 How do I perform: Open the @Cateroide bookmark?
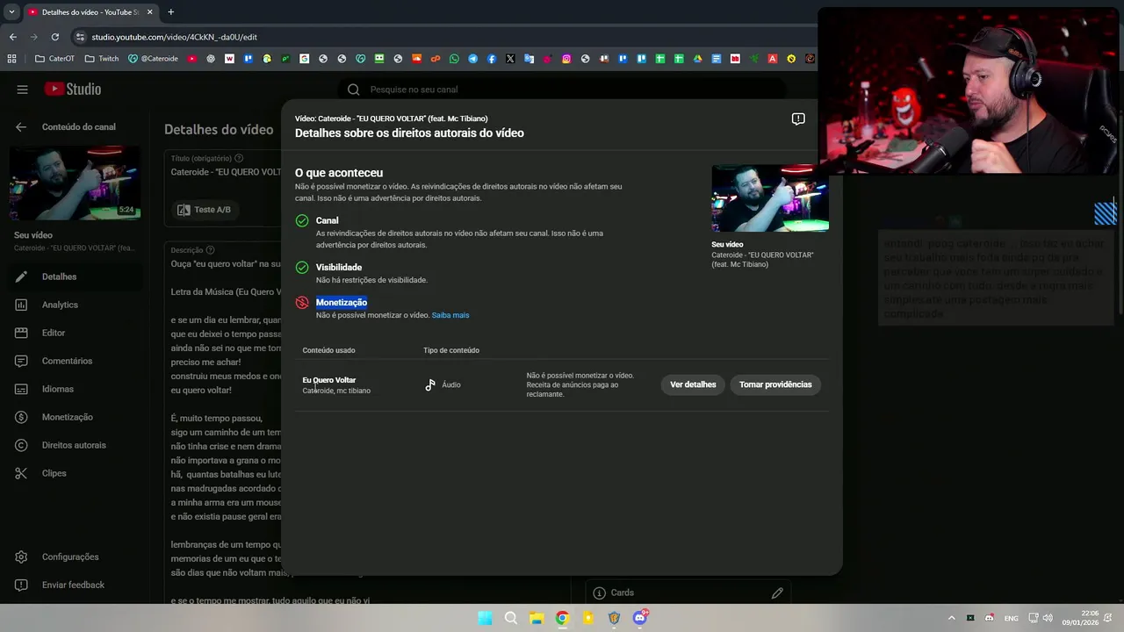click(x=153, y=59)
